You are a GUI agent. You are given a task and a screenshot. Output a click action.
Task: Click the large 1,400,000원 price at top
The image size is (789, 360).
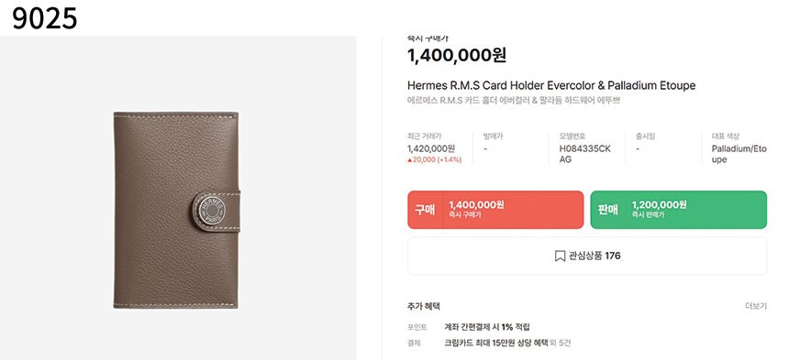pyautogui.click(x=457, y=55)
